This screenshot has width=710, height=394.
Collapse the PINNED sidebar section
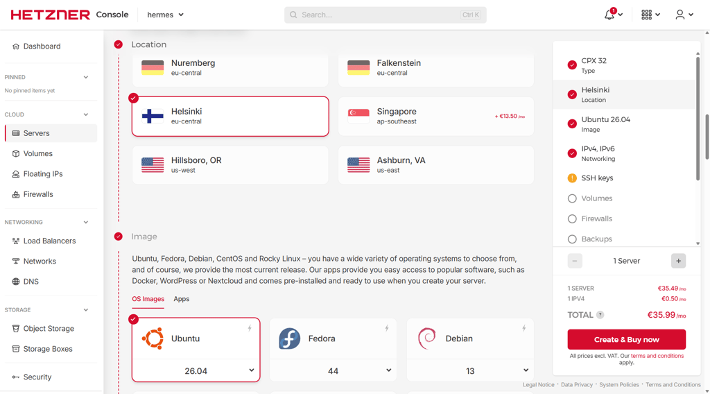[86, 78]
